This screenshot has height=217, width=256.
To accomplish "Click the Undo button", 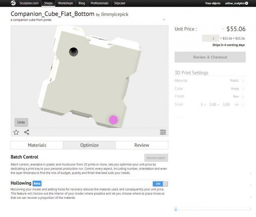I will (21, 122).
